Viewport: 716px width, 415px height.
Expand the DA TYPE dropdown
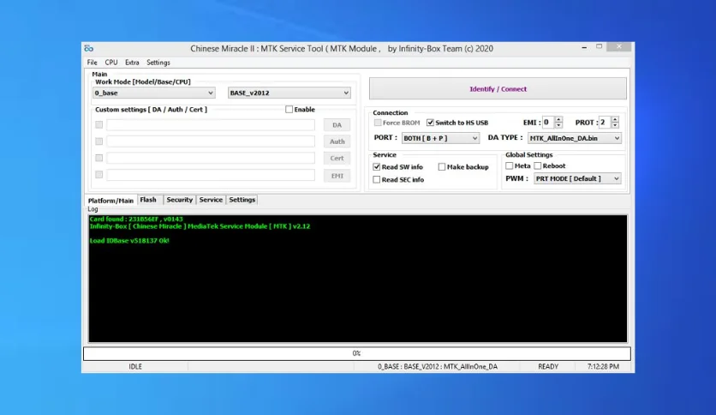click(575, 138)
